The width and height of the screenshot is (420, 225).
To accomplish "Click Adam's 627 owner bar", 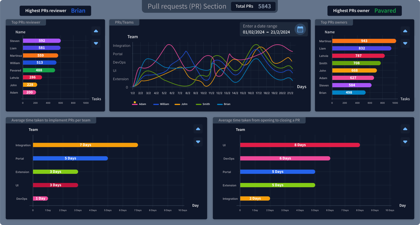I will [353, 78].
